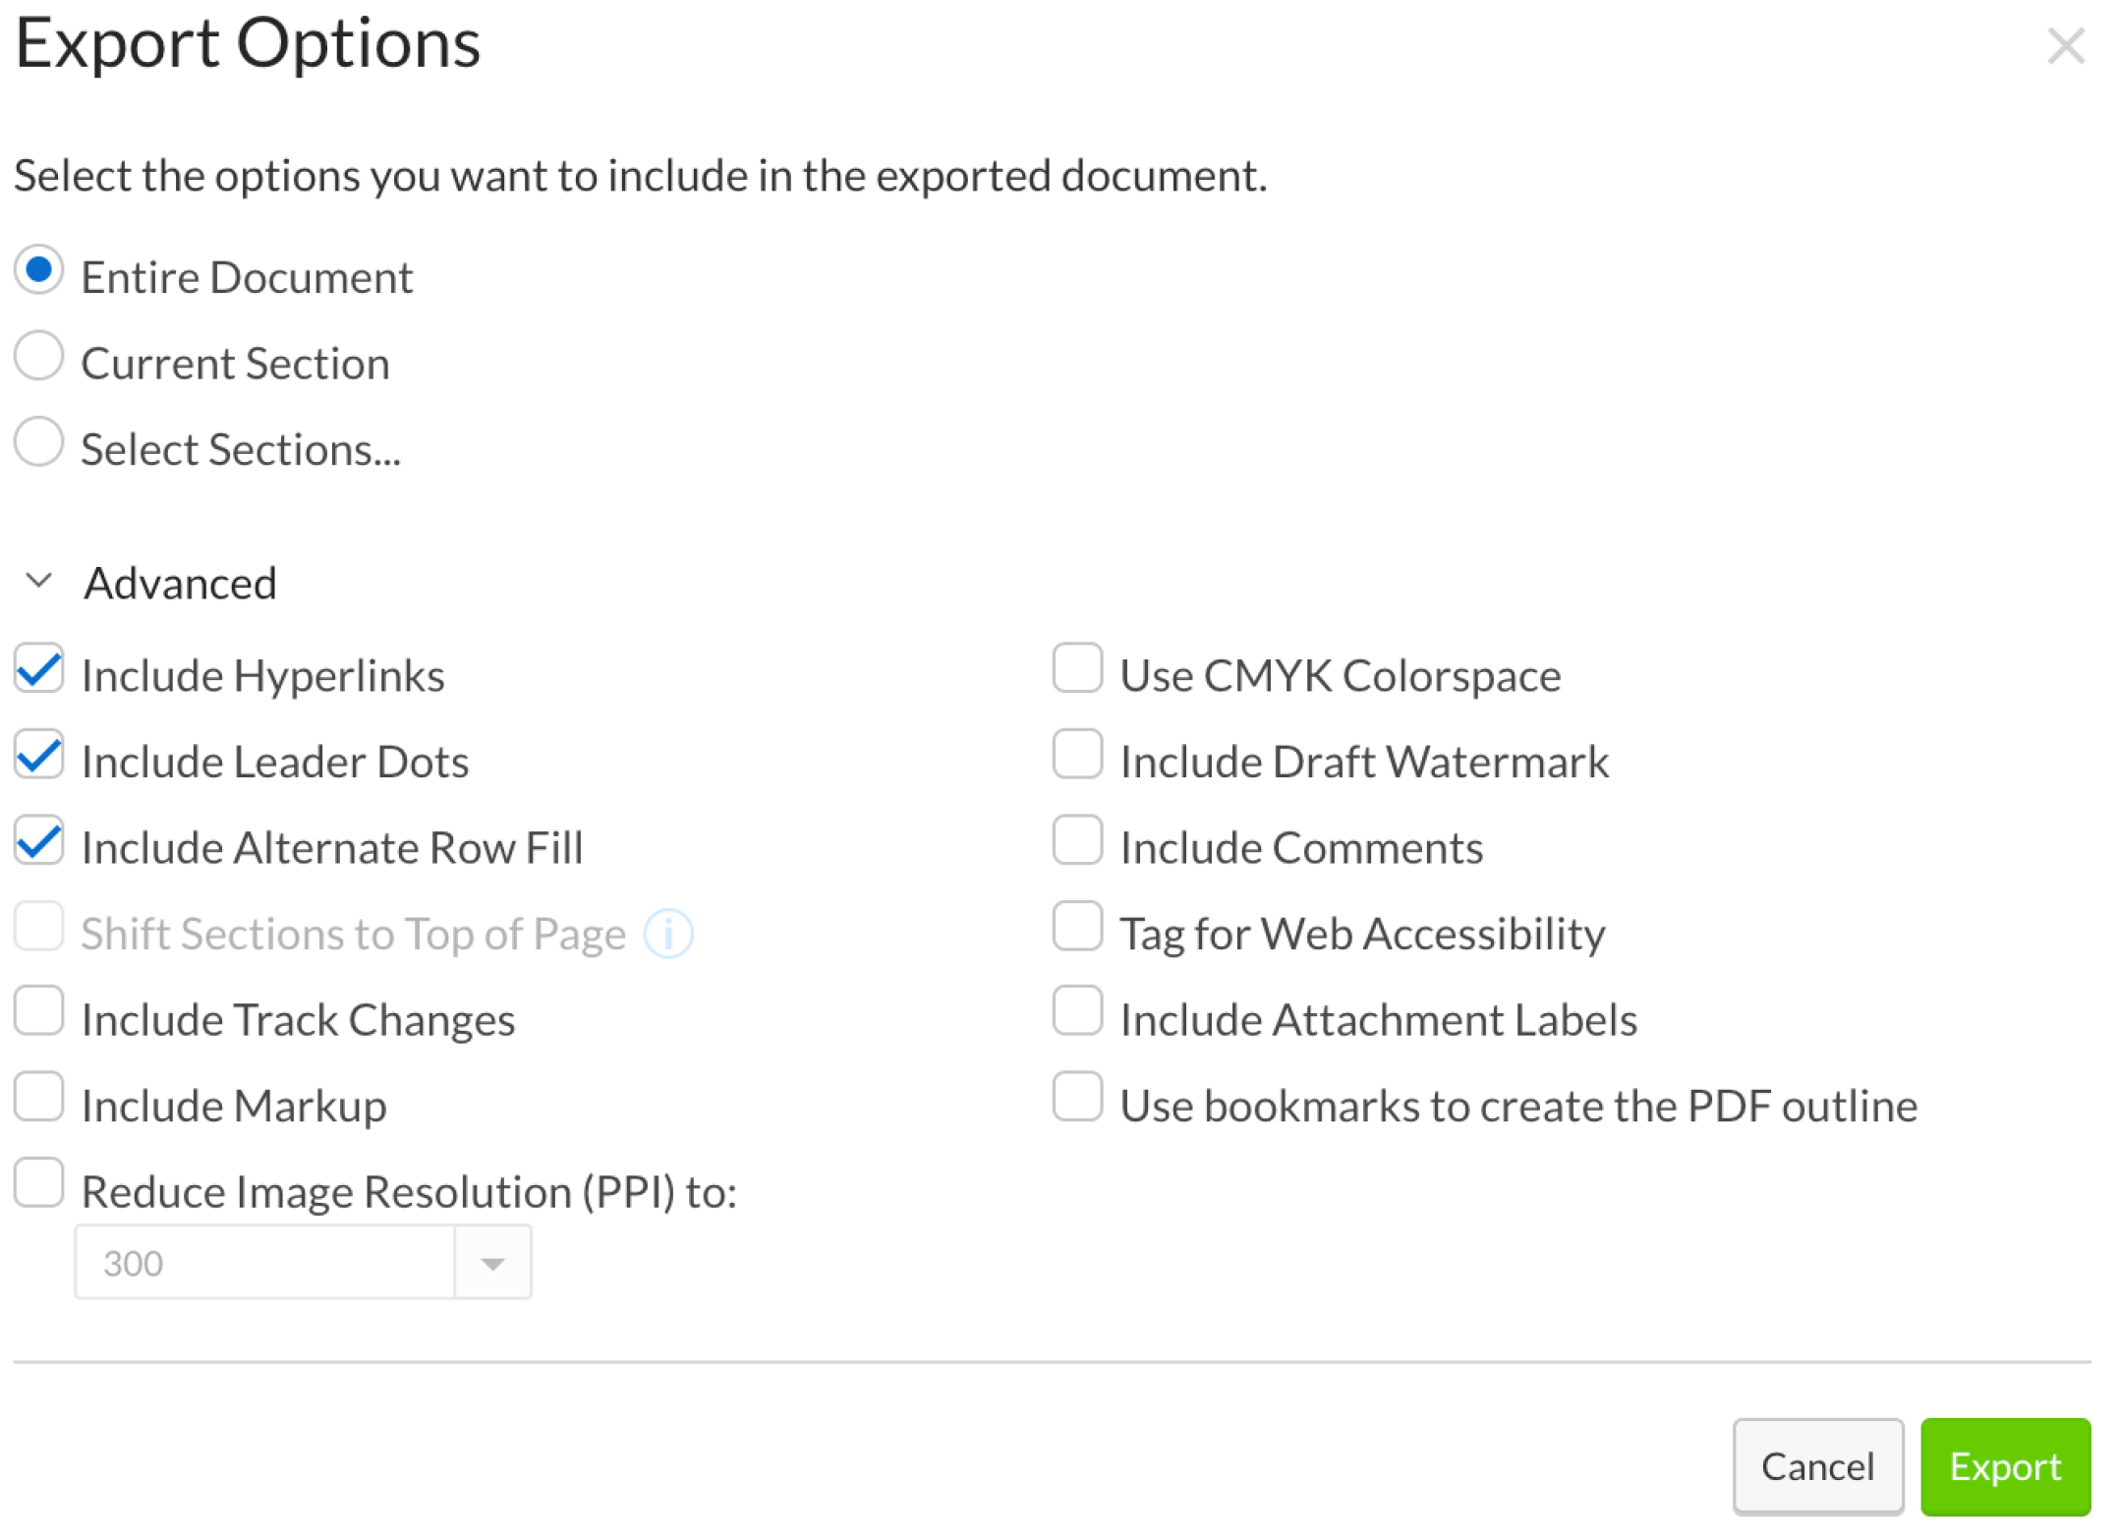The height and width of the screenshot is (1536, 2117).
Task: Pick the Select Sections radio option
Action: click(39, 442)
